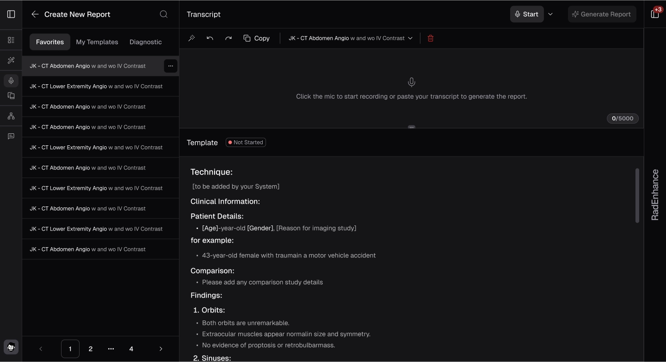
Task: Go to page 2 in pagination
Action: click(x=91, y=349)
